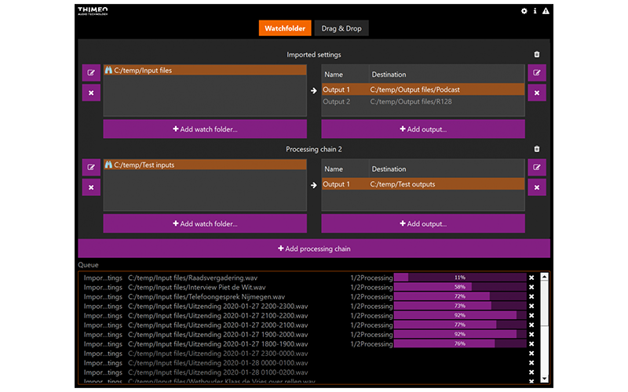Cancel the Uitzending 2200-2300.wav queue item
The image size is (628, 392).
(x=531, y=306)
